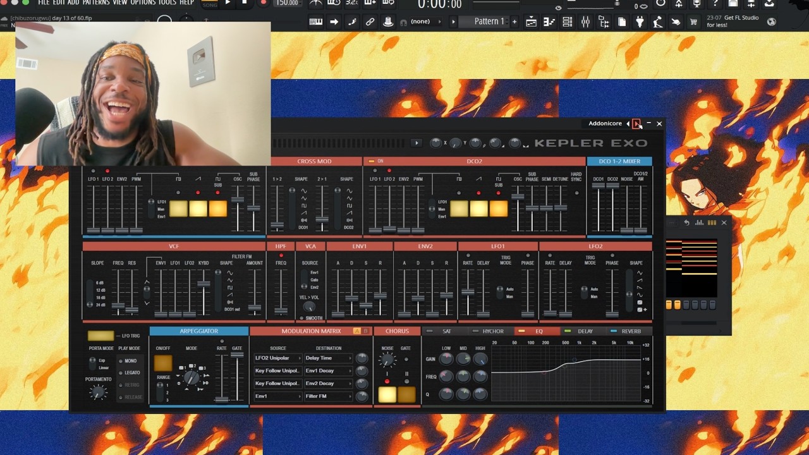Open the Filter FM destination dropdown
Image resolution: width=809 pixels, height=455 pixels.
[x=328, y=396]
